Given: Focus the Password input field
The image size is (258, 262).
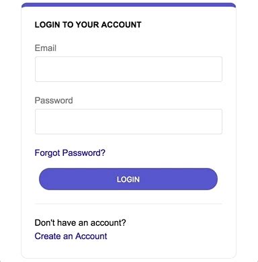Looking at the screenshot, I should [128, 122].
